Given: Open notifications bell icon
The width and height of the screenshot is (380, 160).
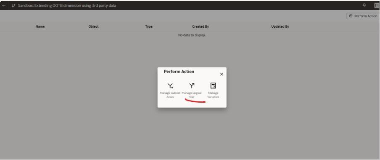Looking at the screenshot, I should (x=364, y=5).
